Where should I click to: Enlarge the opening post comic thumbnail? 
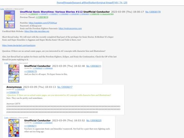click(10, 19)
